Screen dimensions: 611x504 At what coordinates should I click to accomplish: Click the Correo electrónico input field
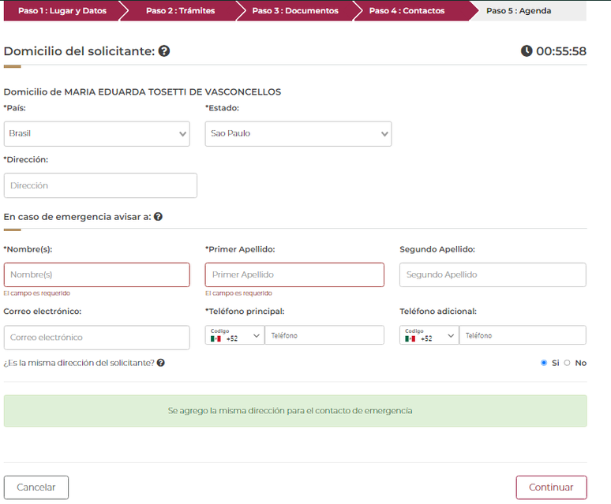point(96,338)
